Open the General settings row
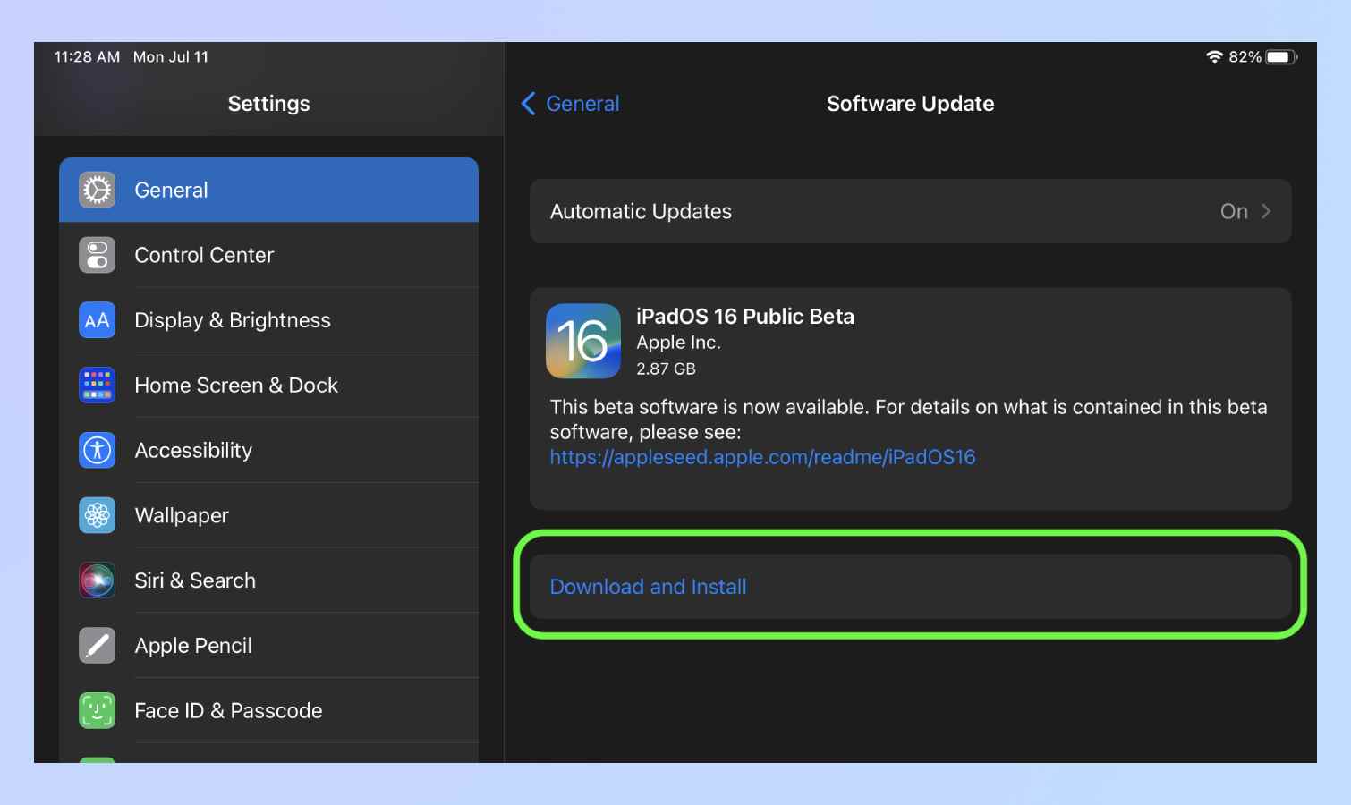Image resolution: width=1351 pixels, height=805 pixels. 268,190
